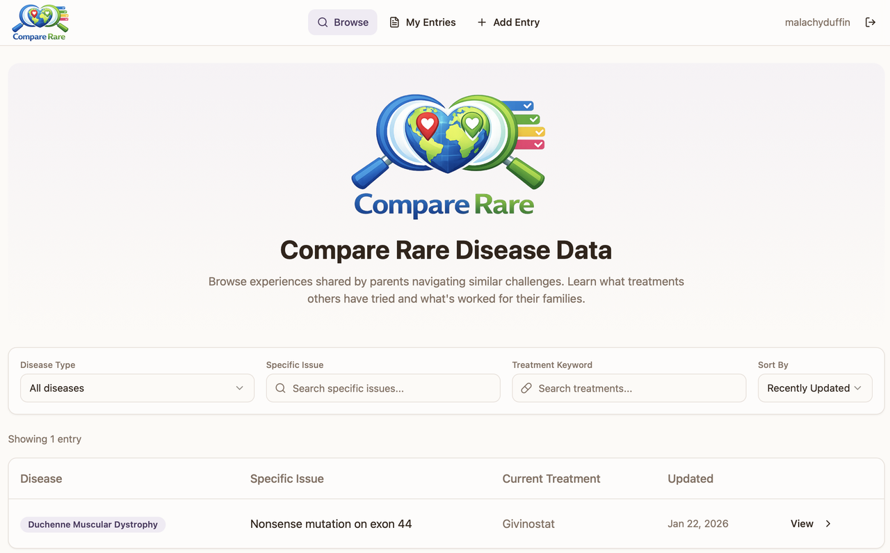Image resolution: width=890 pixels, height=553 pixels.
Task: Go to My Entries
Action: (423, 22)
